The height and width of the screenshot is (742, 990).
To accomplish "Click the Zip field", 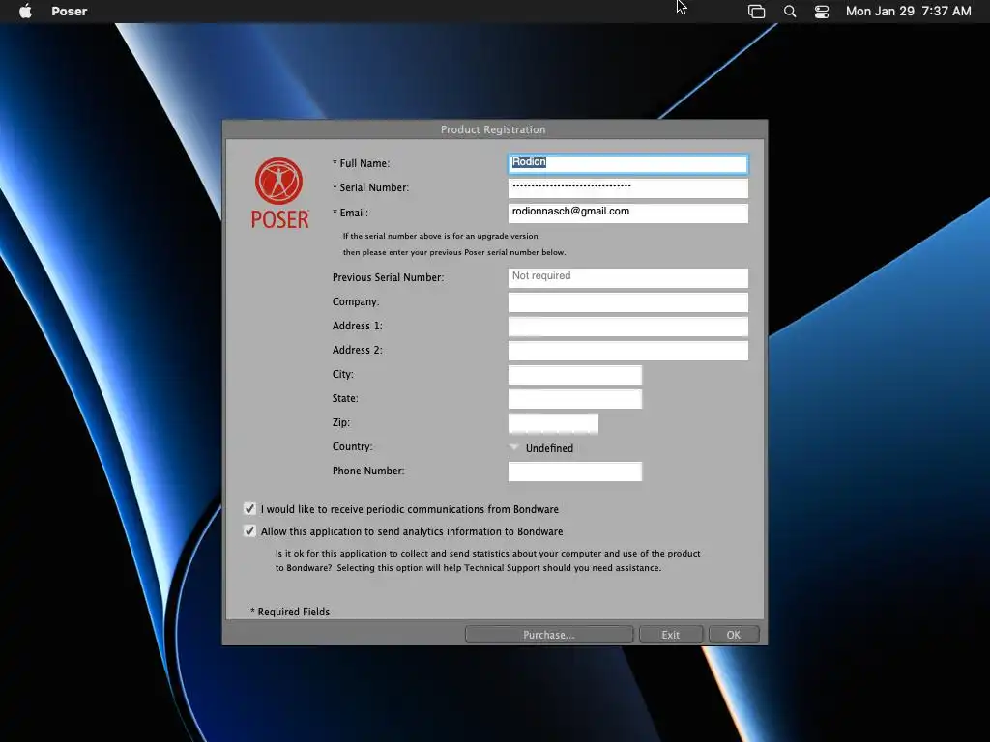I will click(x=553, y=423).
